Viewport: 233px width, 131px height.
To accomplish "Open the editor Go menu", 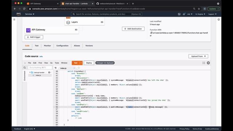I will [x=51, y=63].
